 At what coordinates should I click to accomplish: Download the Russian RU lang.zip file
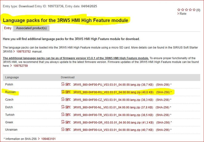coord(113,92)
